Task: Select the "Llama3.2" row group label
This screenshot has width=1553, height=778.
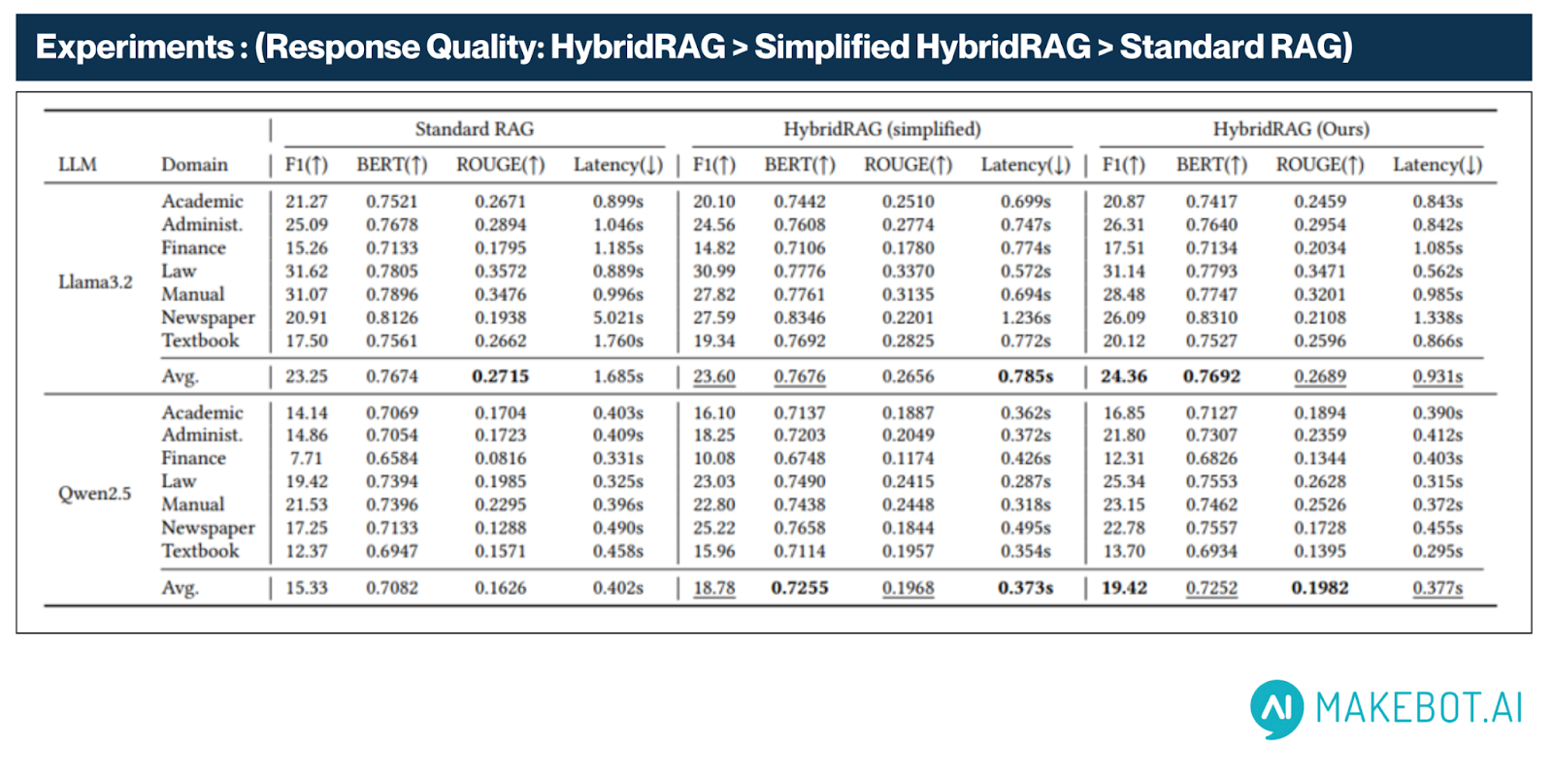Action: [95, 282]
